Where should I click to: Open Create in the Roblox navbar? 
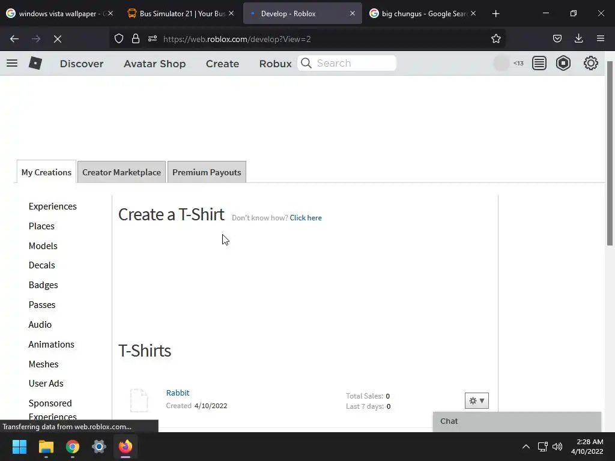222,64
